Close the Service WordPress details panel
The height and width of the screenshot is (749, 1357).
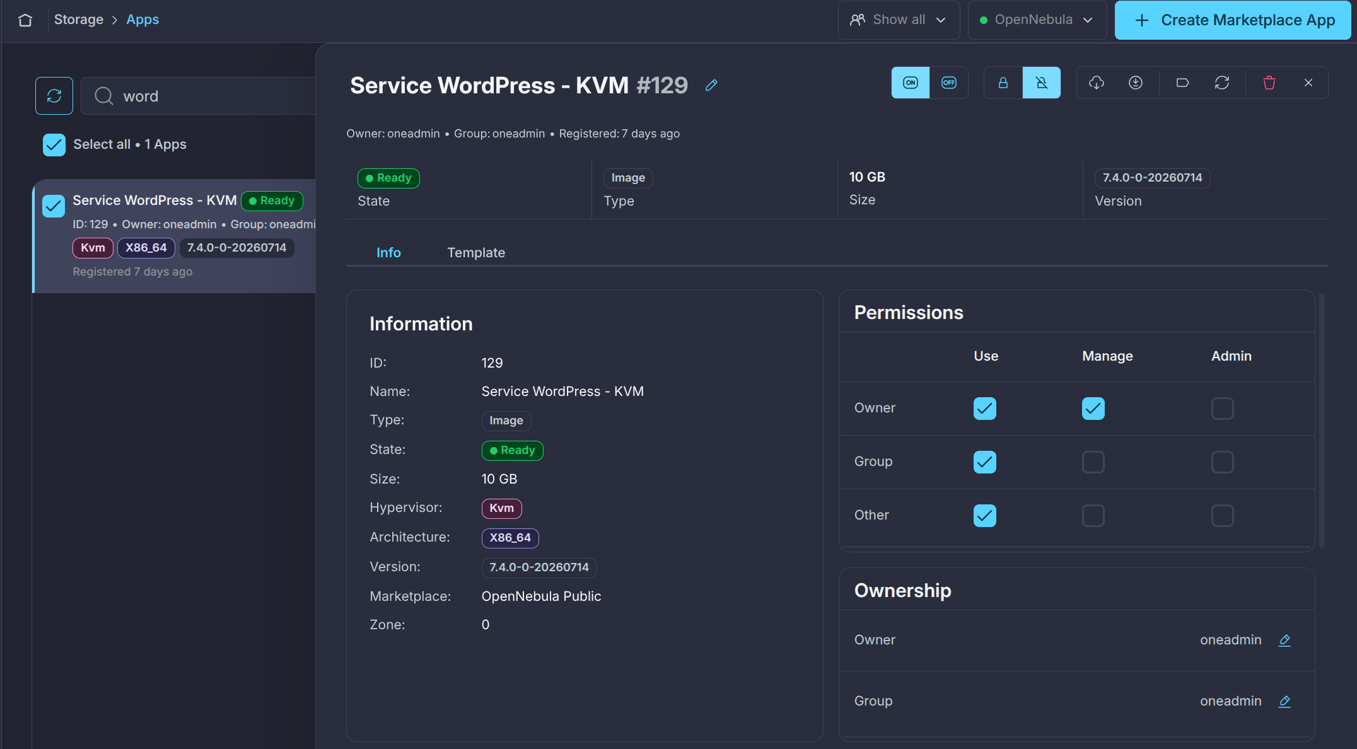pos(1308,83)
